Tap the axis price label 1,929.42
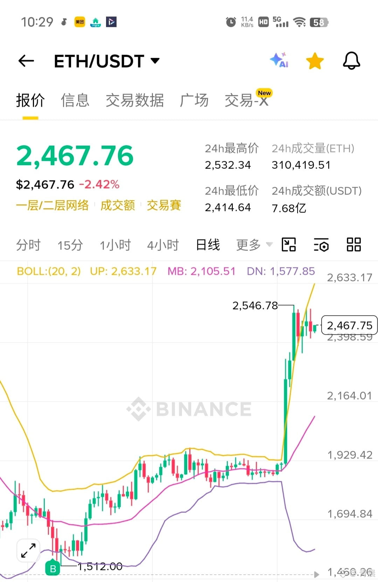 click(x=349, y=455)
